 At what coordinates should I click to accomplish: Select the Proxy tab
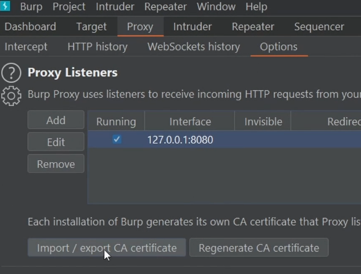(x=140, y=26)
